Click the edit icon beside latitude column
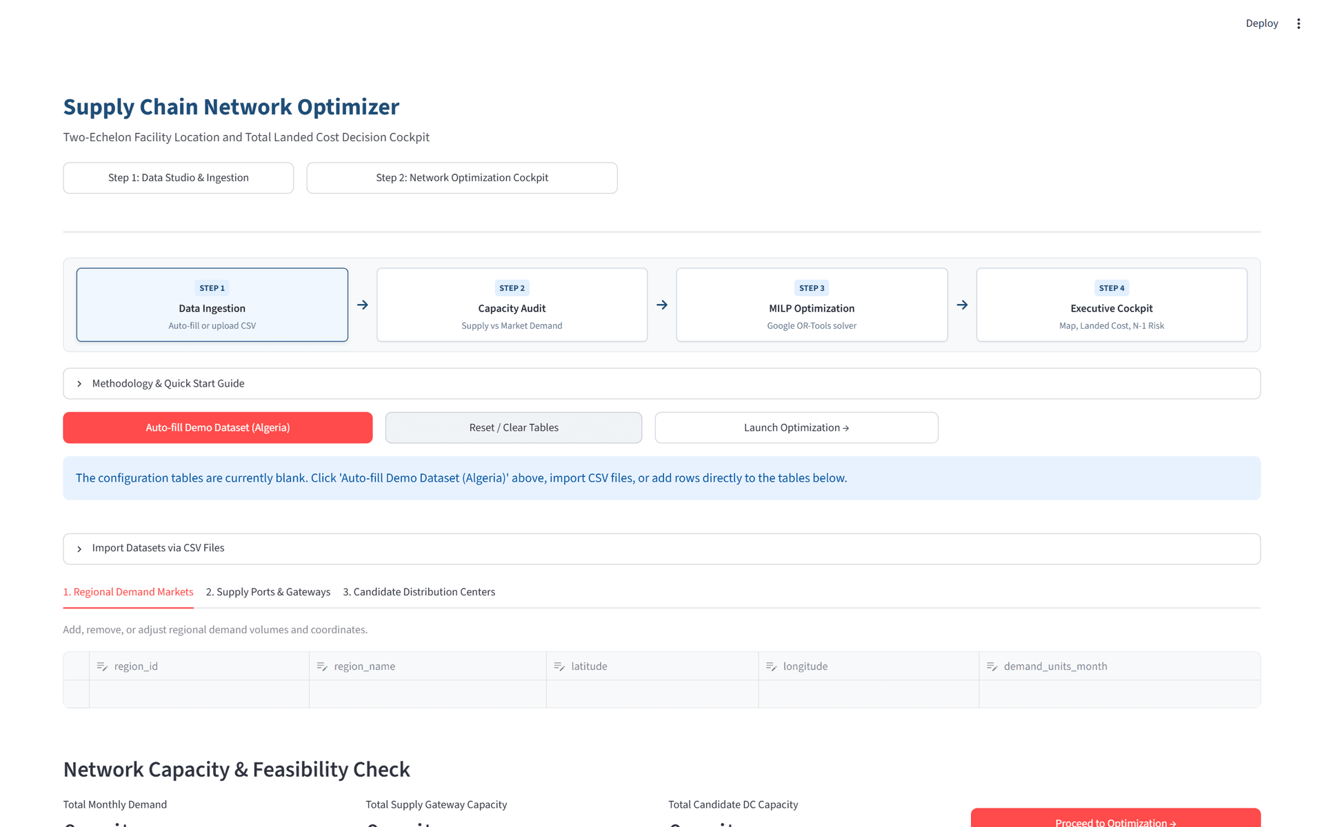 click(559, 666)
